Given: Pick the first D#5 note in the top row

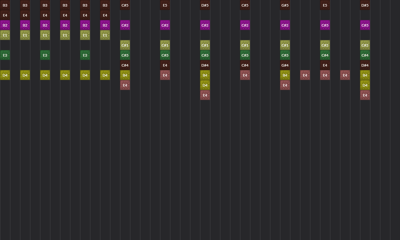Looking at the screenshot, I should tap(205, 5).
